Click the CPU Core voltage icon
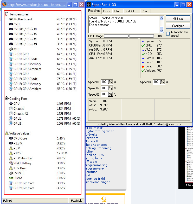The width and height of the screenshot is (193, 204). [x=11, y=138]
